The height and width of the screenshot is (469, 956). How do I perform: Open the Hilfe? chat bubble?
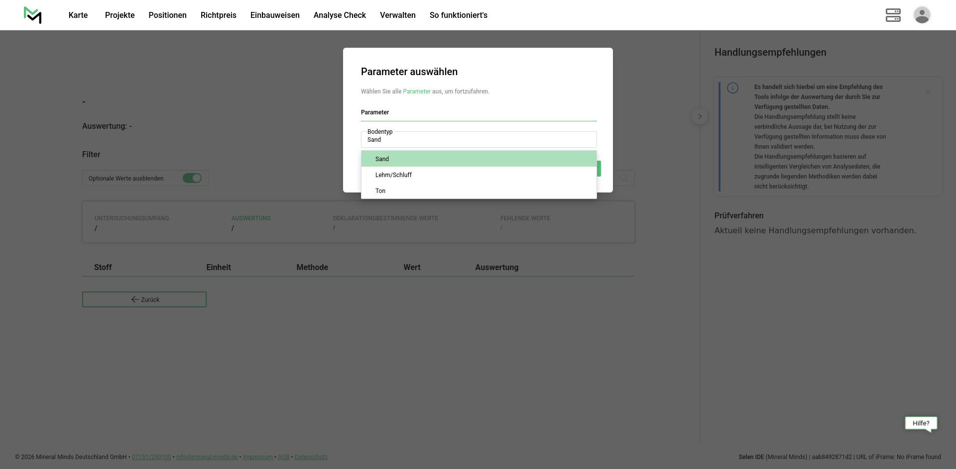pyautogui.click(x=921, y=423)
